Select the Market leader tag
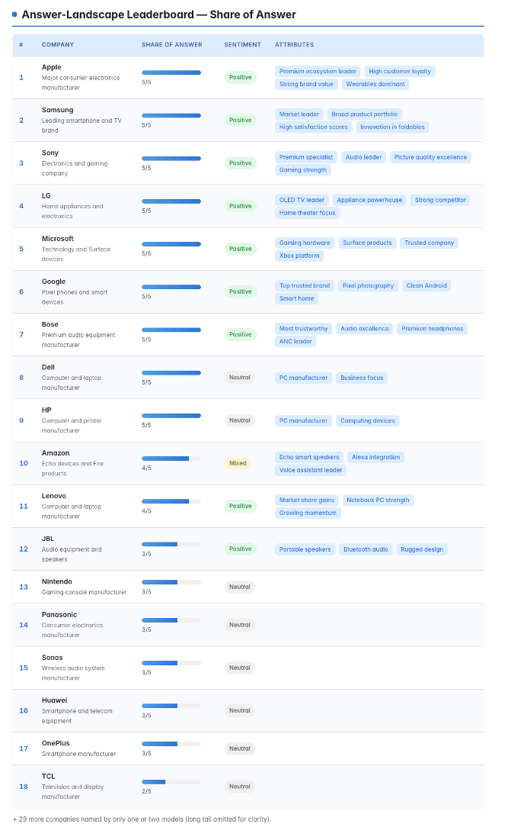Viewport: 511px width, 824px height. 299,114
